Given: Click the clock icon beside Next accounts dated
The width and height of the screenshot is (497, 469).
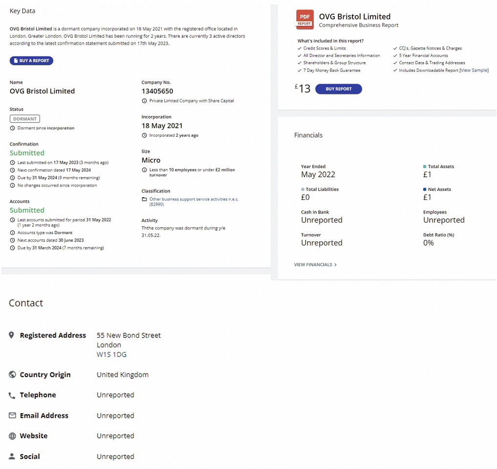Looking at the screenshot, I should point(12,240).
